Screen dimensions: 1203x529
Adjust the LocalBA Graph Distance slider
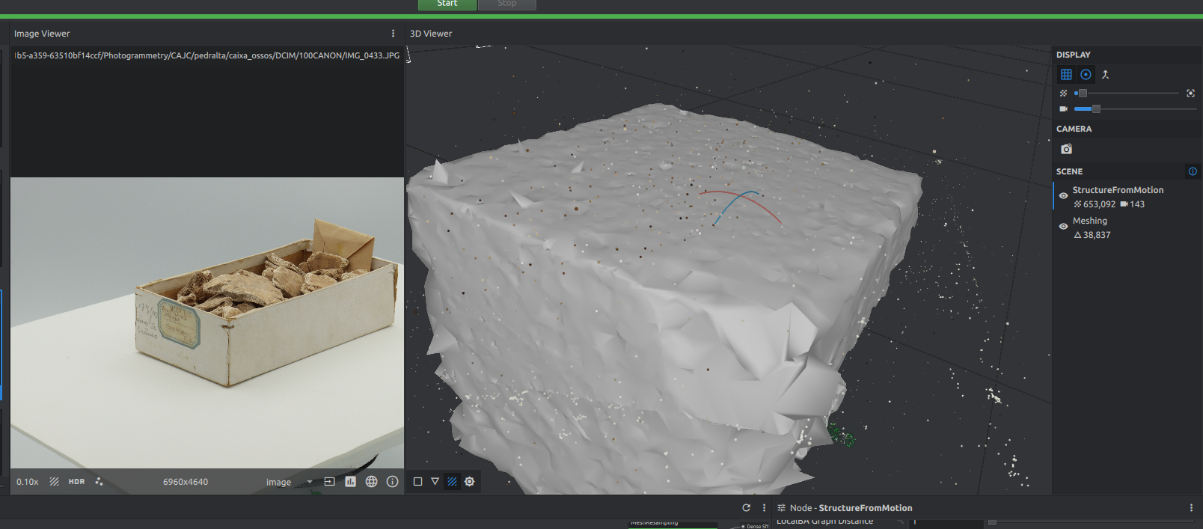1091,522
